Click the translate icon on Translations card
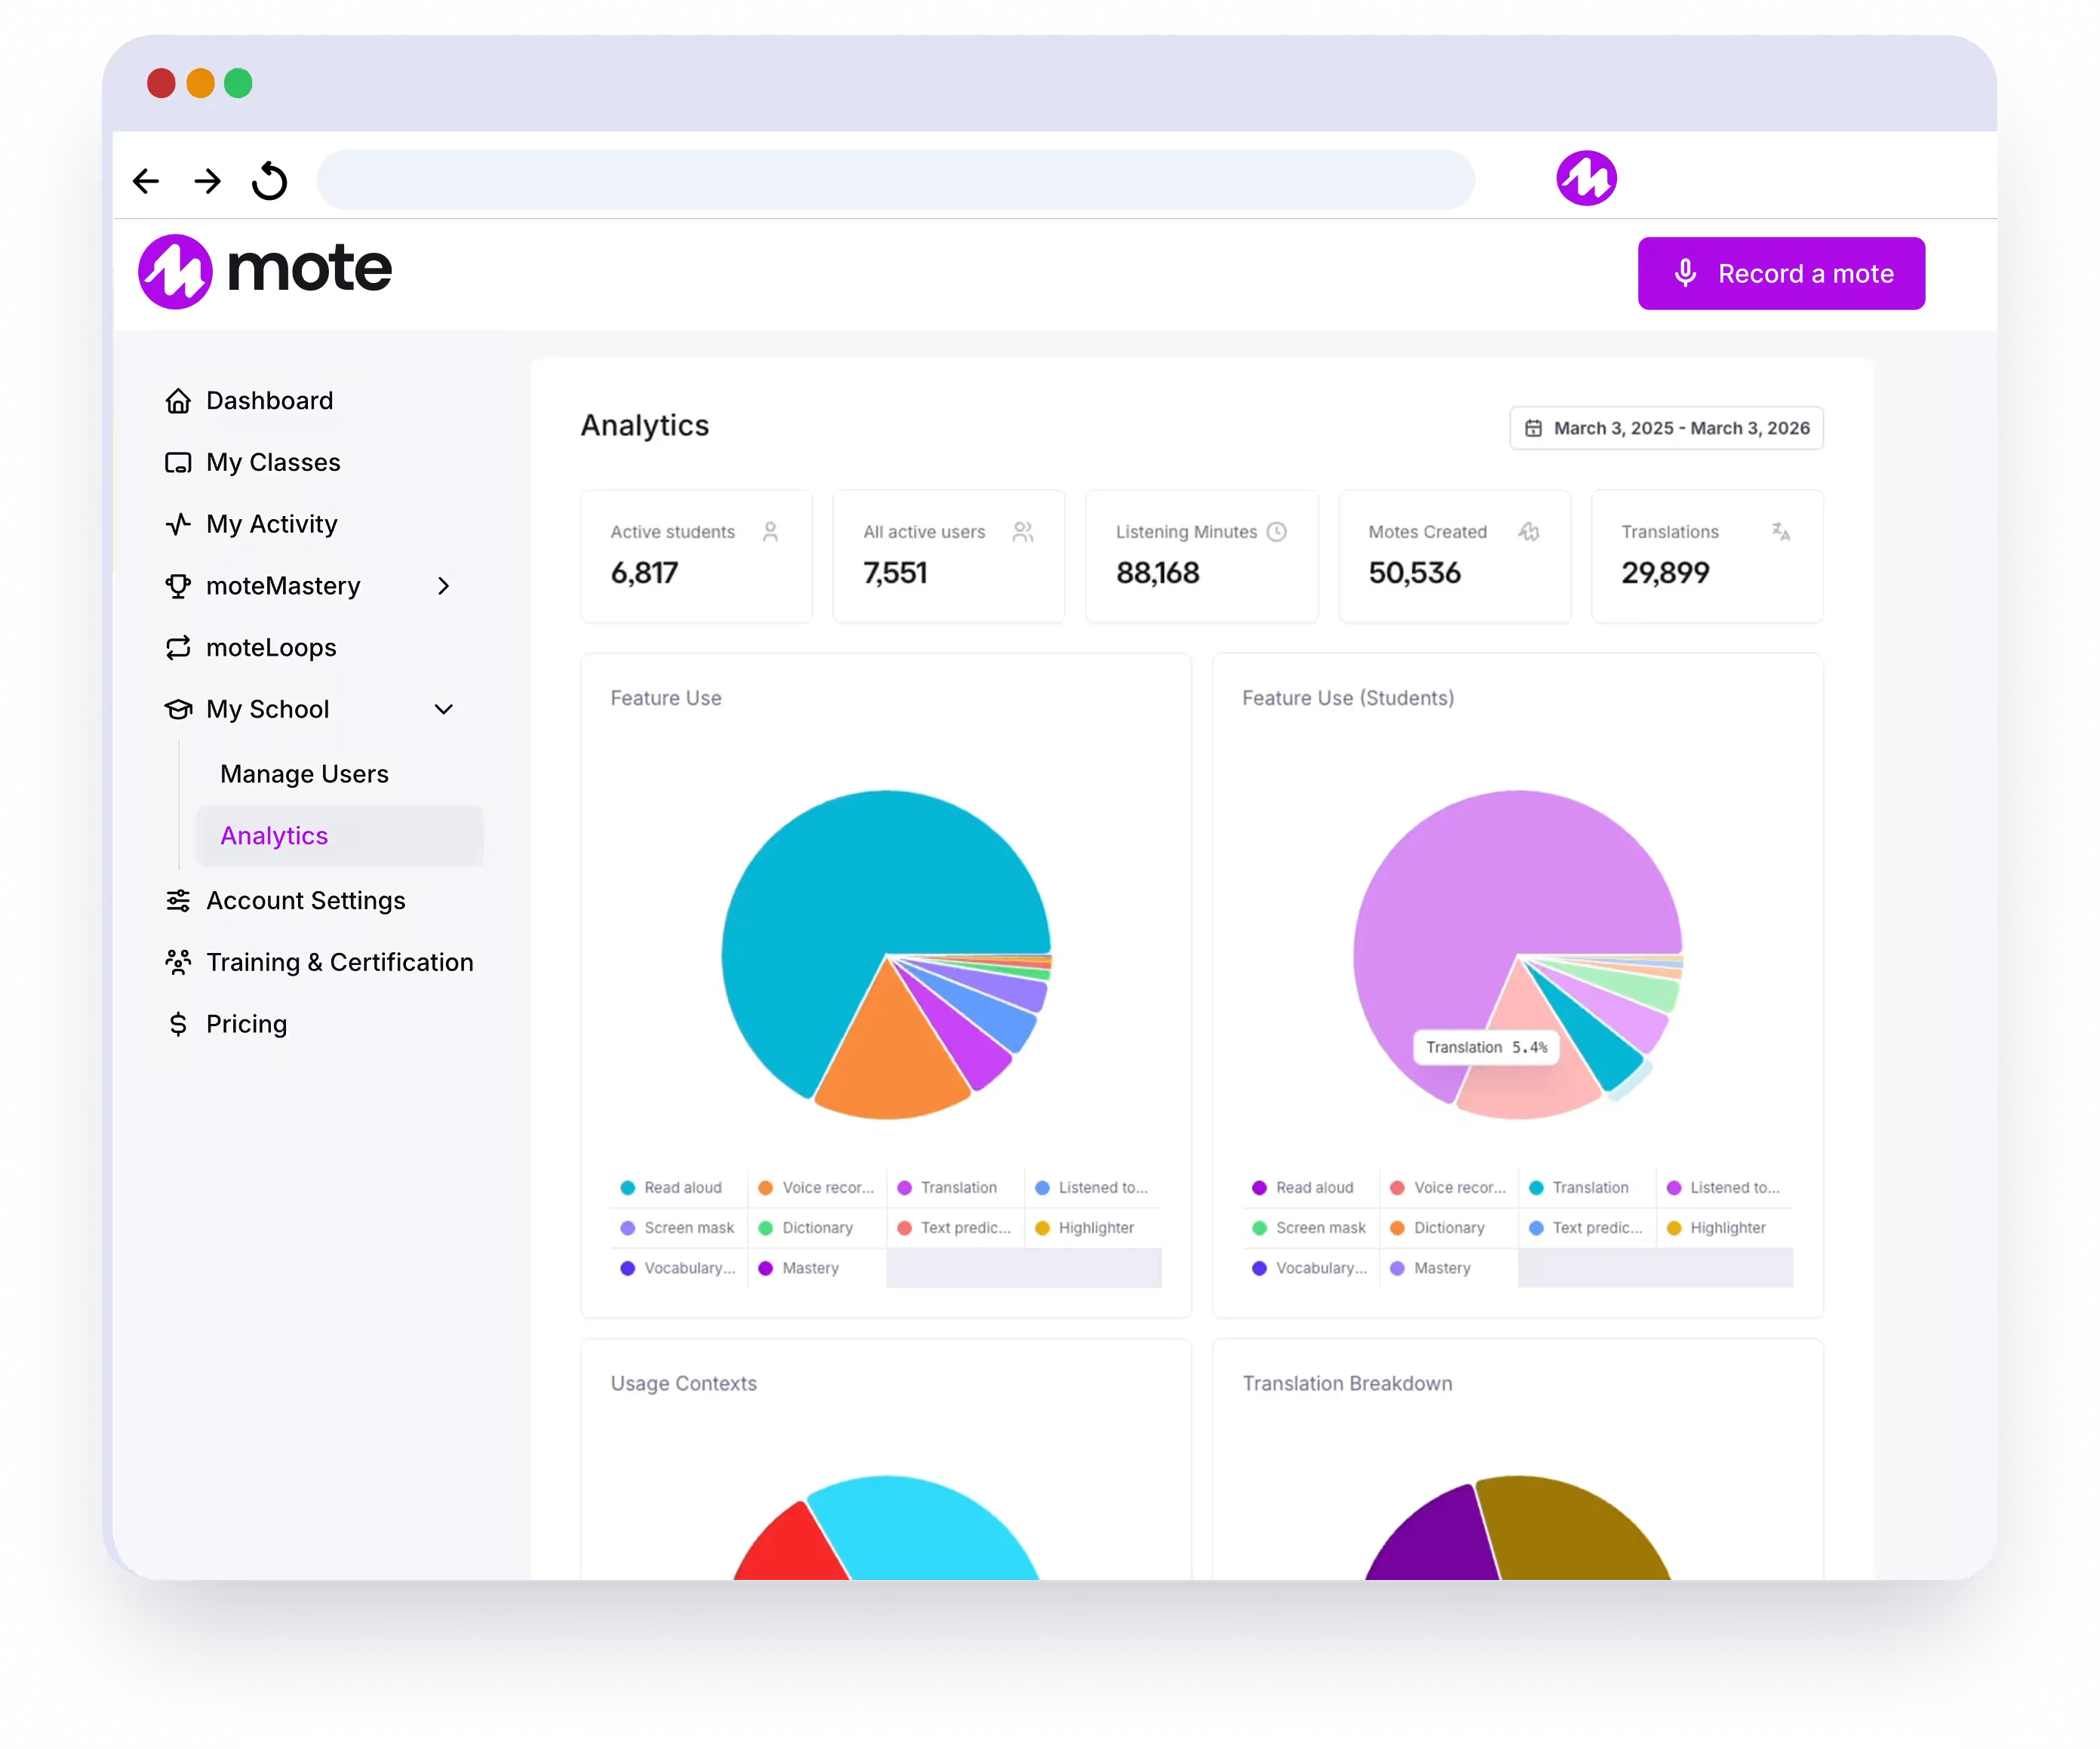This screenshot has width=2100, height=1749. pyautogui.click(x=1780, y=532)
